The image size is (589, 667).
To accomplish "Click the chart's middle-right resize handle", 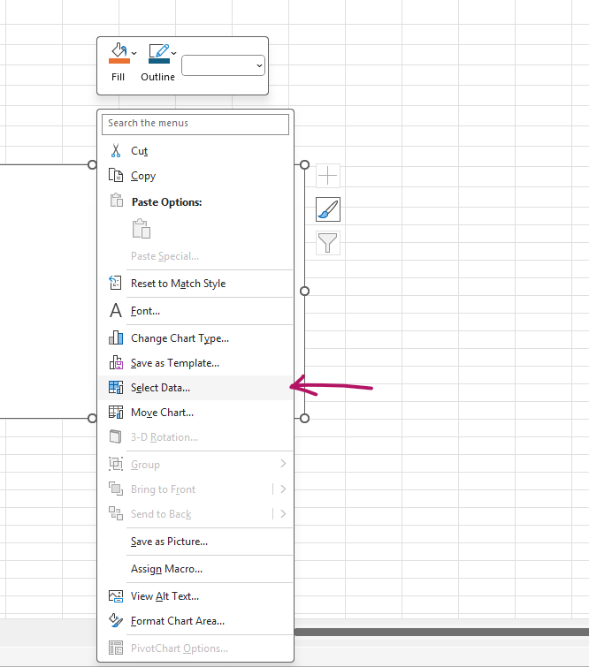I will pyautogui.click(x=304, y=291).
